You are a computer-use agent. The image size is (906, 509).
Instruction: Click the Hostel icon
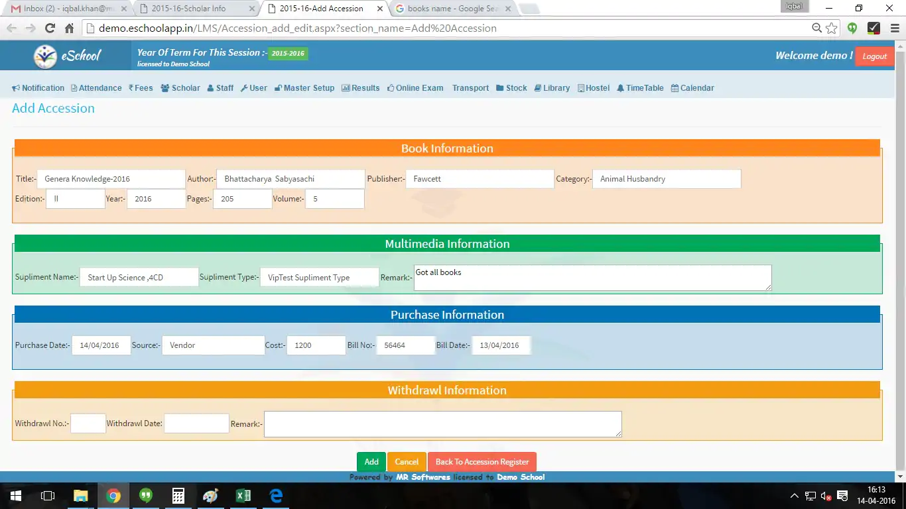coord(580,87)
